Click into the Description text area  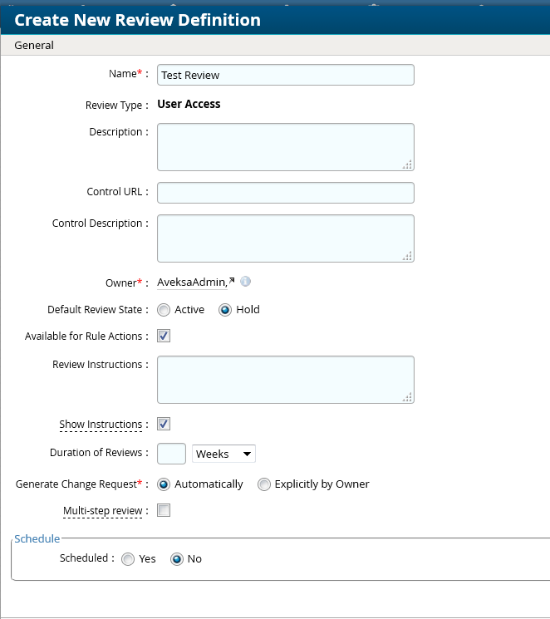coord(285,147)
